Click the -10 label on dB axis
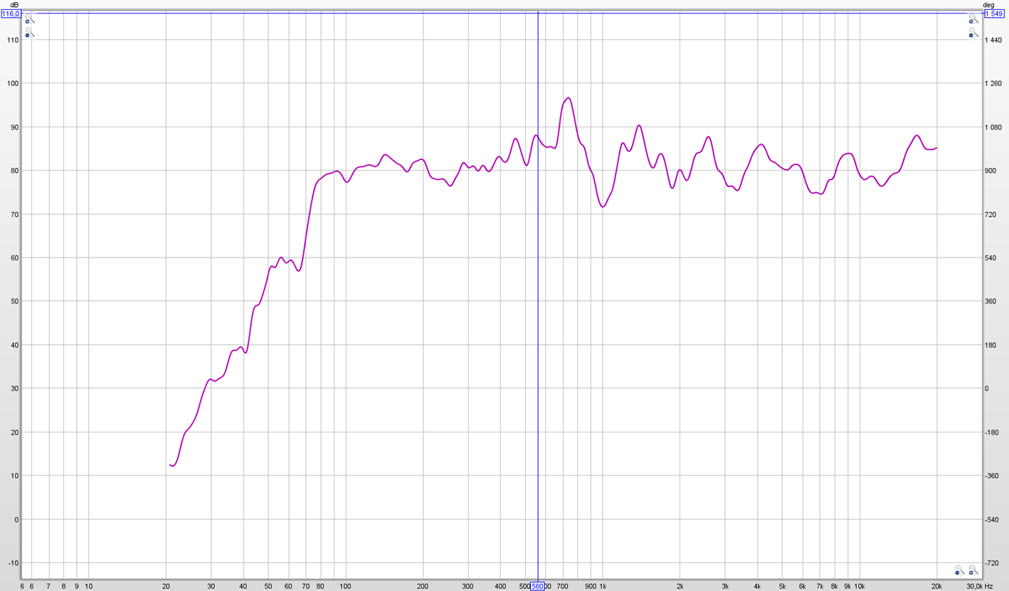1009x591 pixels. (x=12, y=563)
